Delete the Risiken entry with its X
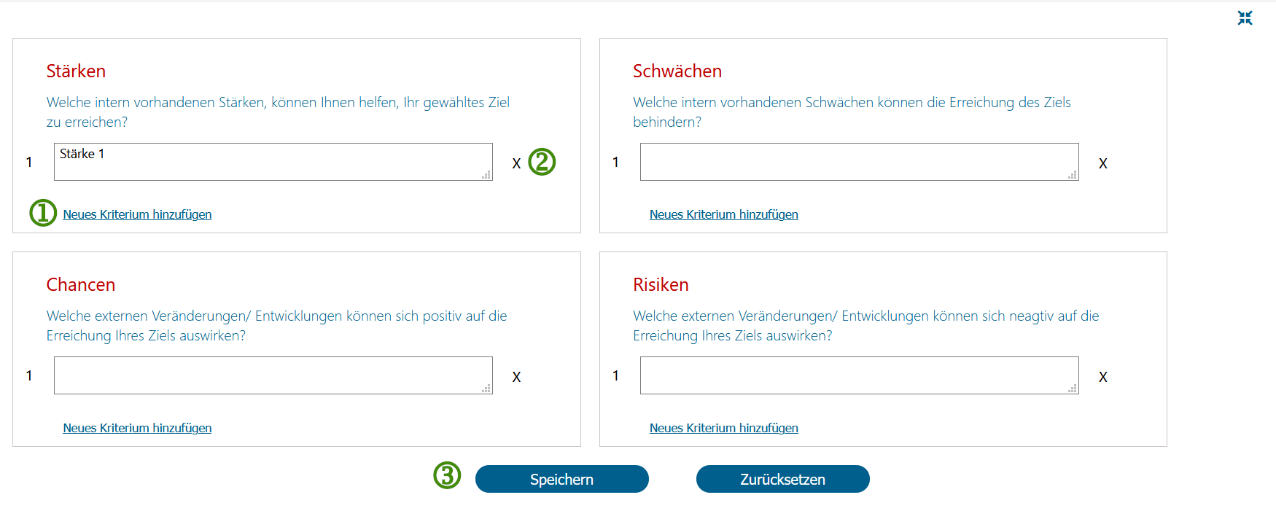This screenshot has height=519, width=1276. coord(1103,377)
